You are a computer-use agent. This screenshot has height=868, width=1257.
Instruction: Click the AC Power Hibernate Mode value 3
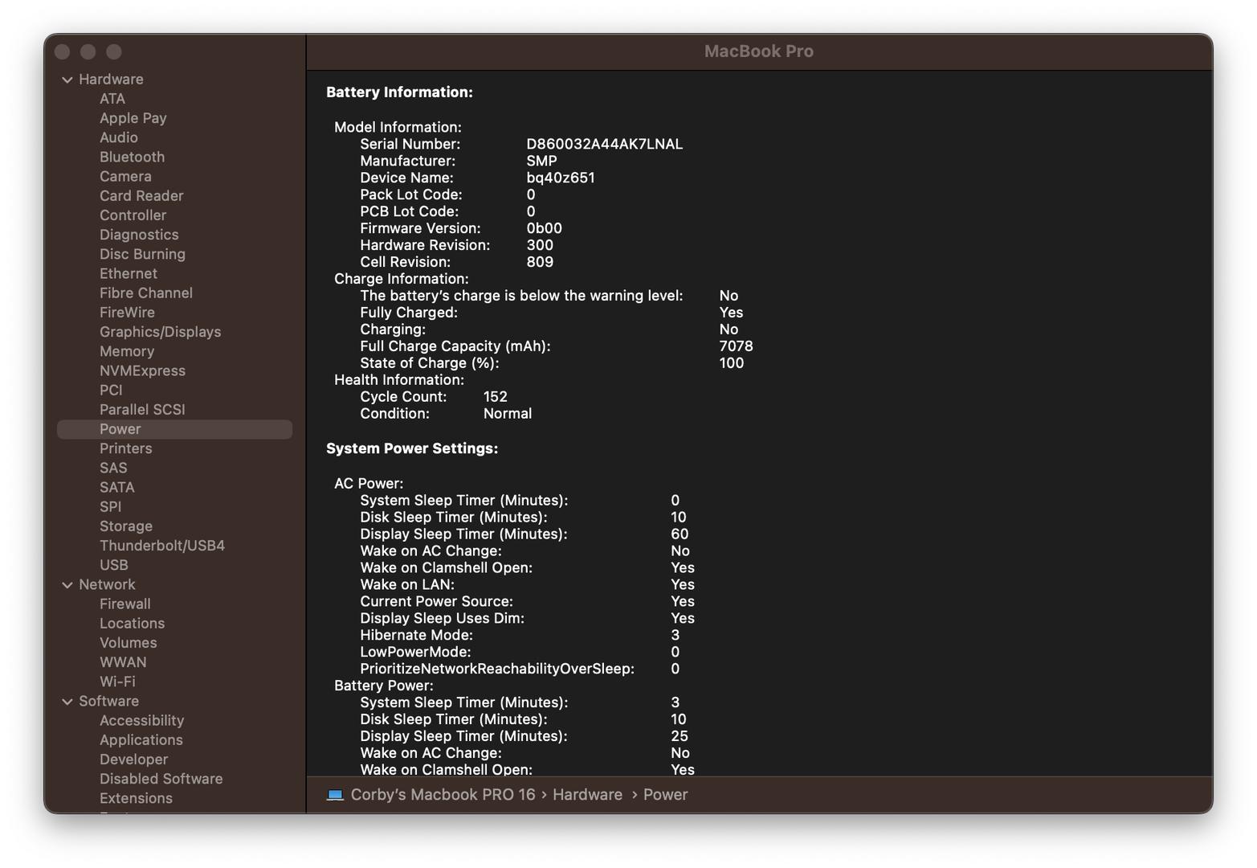click(x=675, y=635)
